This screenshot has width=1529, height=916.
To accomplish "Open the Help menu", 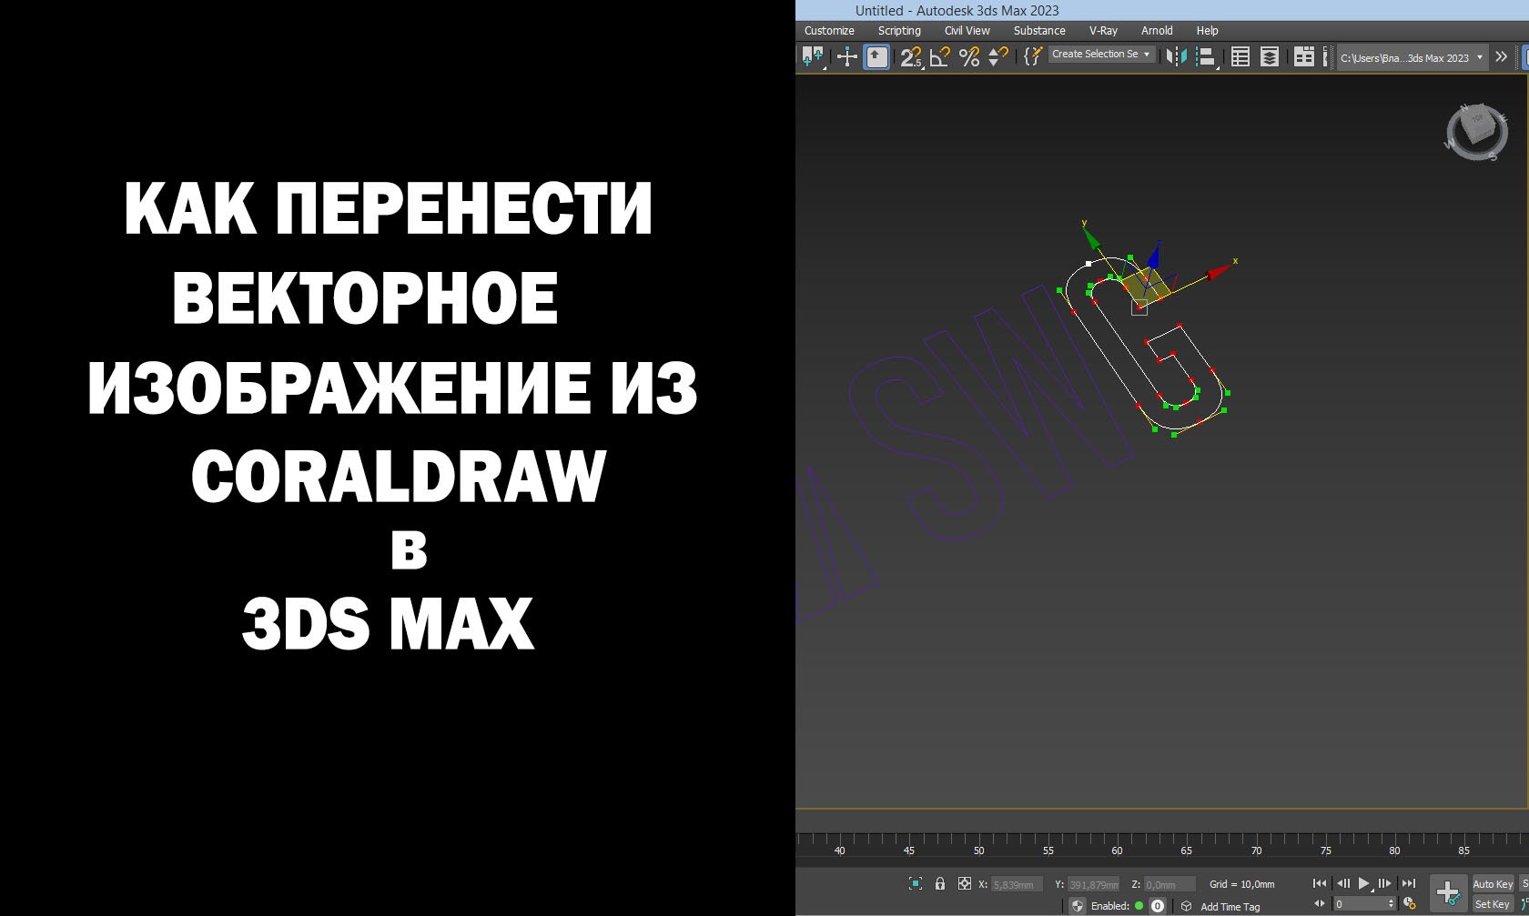I will click(1207, 30).
